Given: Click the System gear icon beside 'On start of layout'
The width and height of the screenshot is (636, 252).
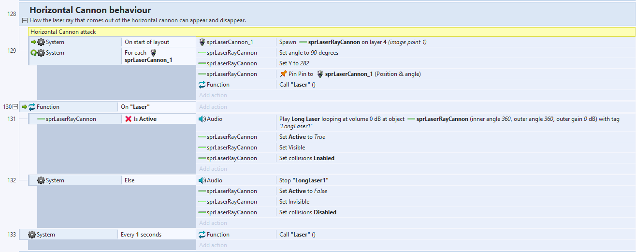Looking at the screenshot, I should [41, 42].
